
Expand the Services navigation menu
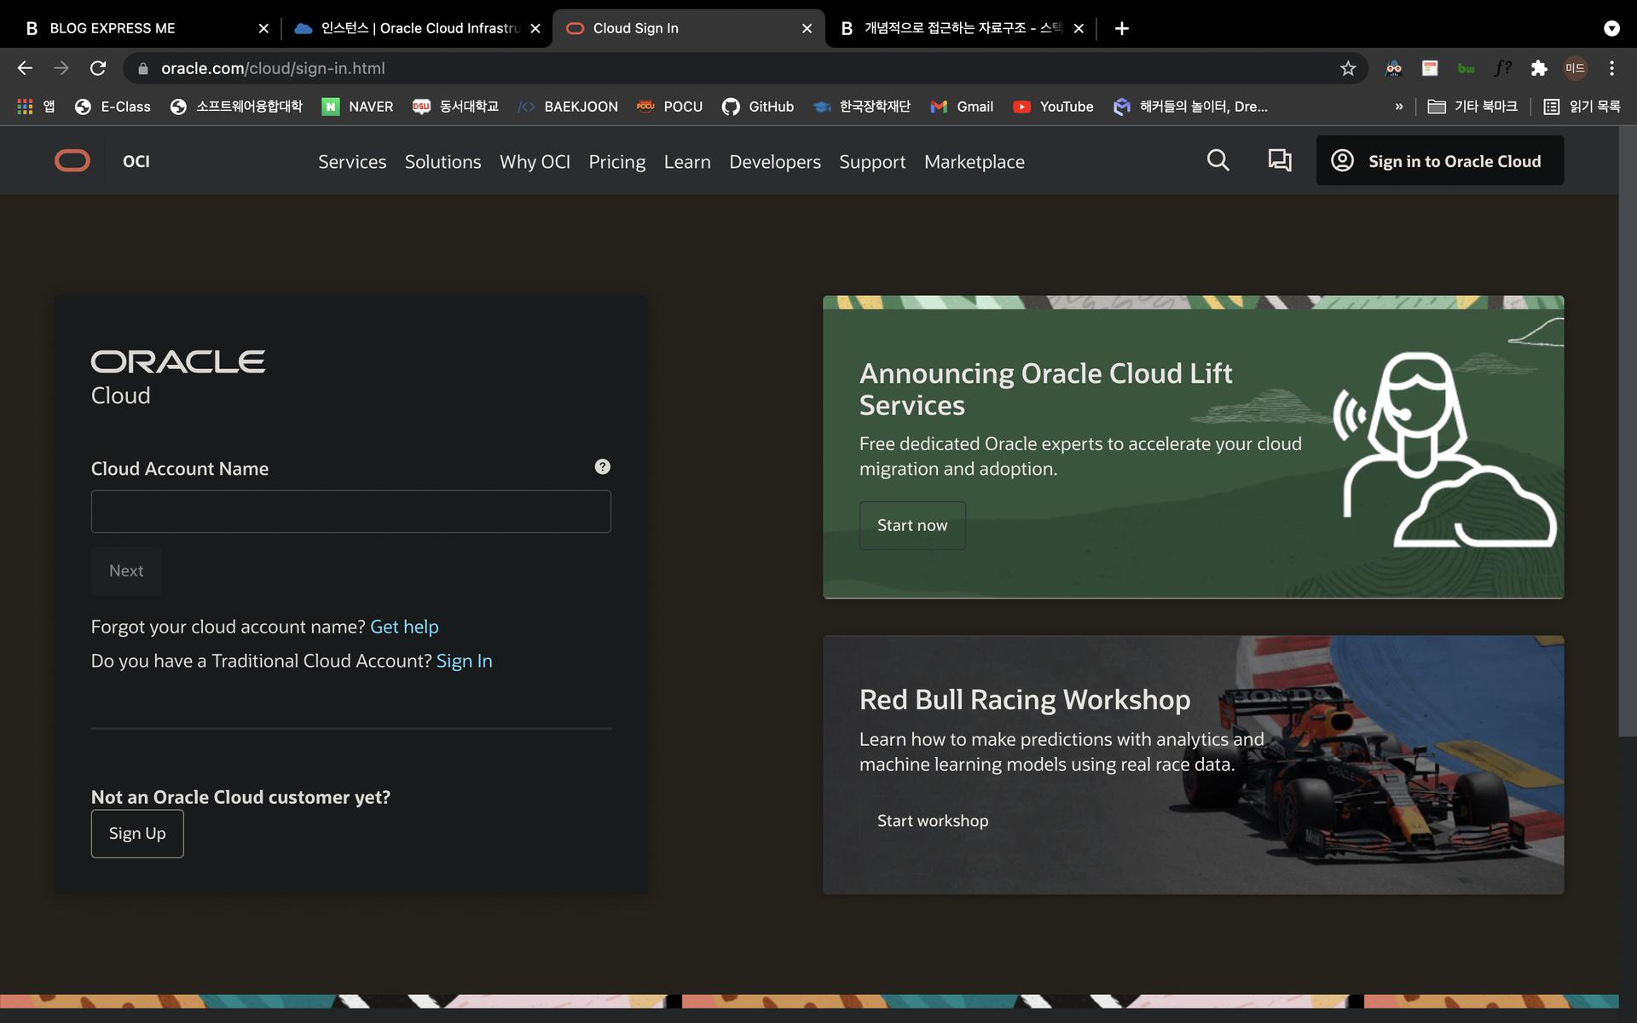tap(352, 162)
